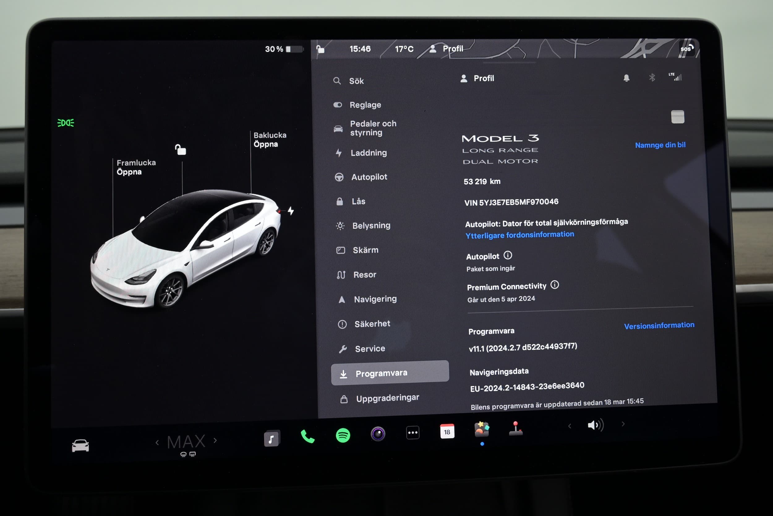Click the Namnge din bil link
Screen dimensions: 773x516
[660, 145]
